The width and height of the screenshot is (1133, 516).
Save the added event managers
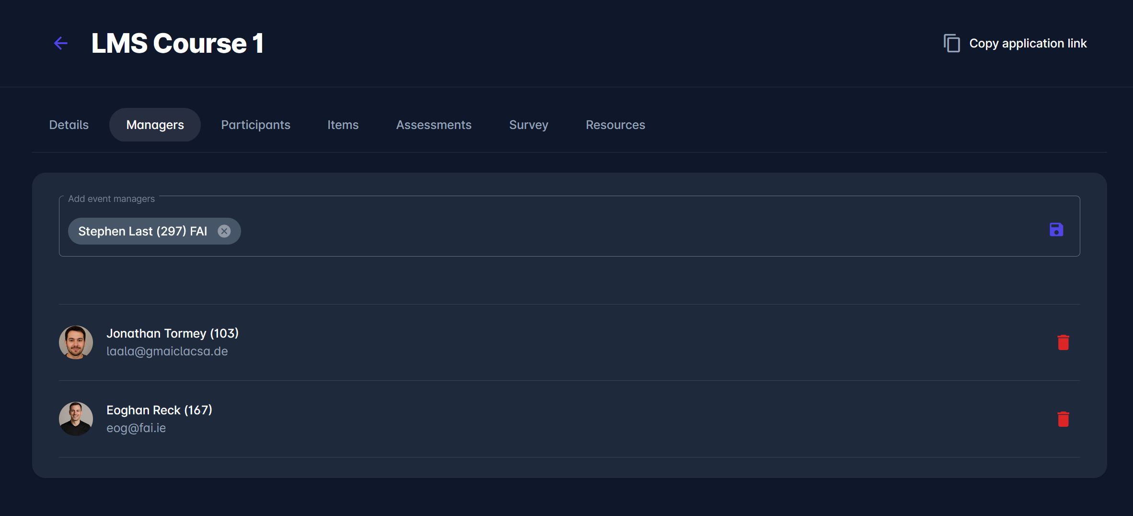[x=1056, y=230]
